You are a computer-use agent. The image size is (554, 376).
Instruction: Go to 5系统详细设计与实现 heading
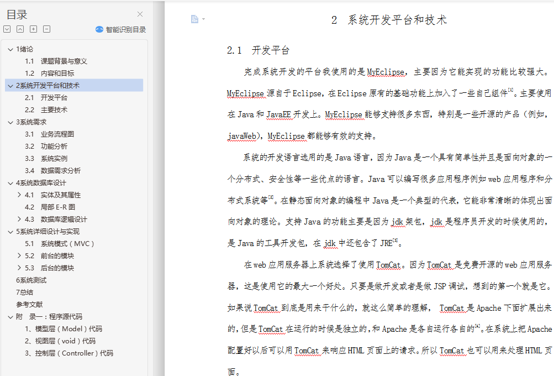pyautogui.click(x=48, y=232)
